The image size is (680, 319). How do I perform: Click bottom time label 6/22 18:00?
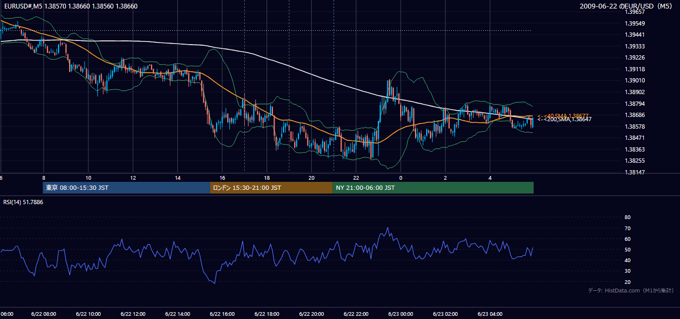point(267,314)
